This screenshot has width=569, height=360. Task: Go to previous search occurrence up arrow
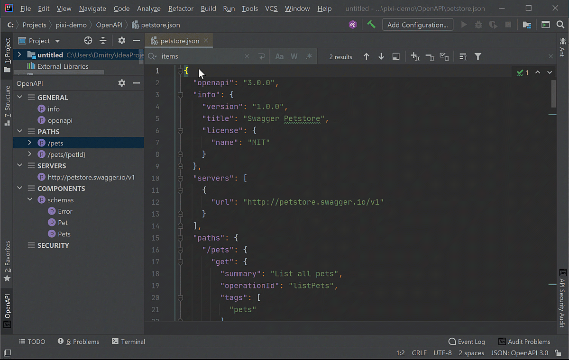tap(366, 56)
